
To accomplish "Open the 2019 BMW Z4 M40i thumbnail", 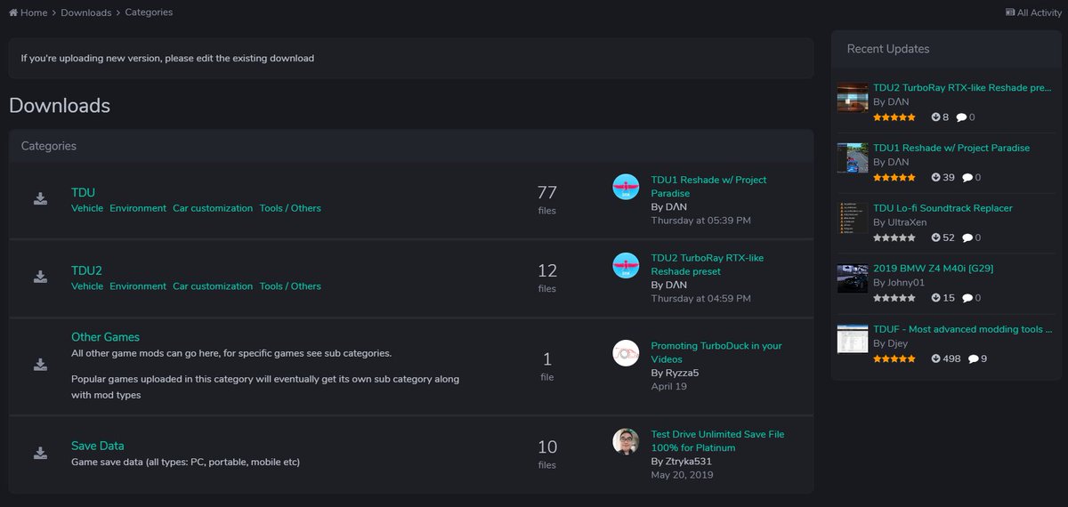I will pos(853,278).
